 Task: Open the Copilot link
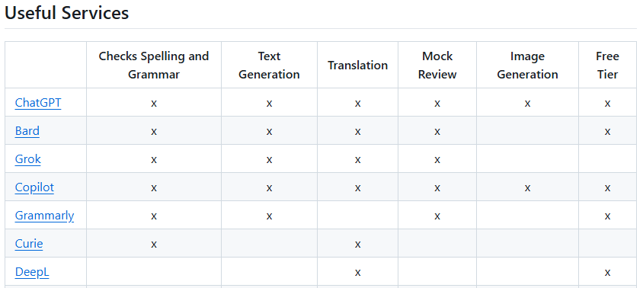coord(34,187)
